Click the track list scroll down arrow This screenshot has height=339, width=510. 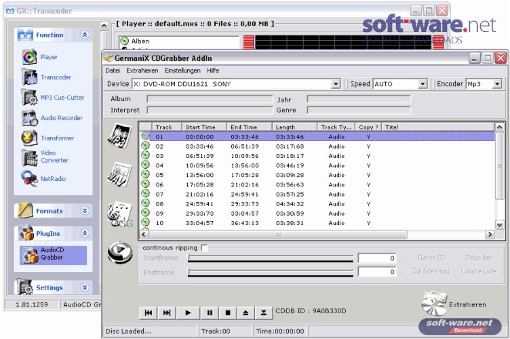coord(499,224)
